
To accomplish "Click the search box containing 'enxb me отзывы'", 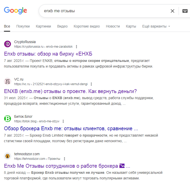I will coord(102,11).
